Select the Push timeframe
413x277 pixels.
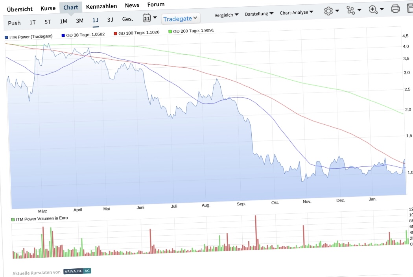click(x=14, y=23)
